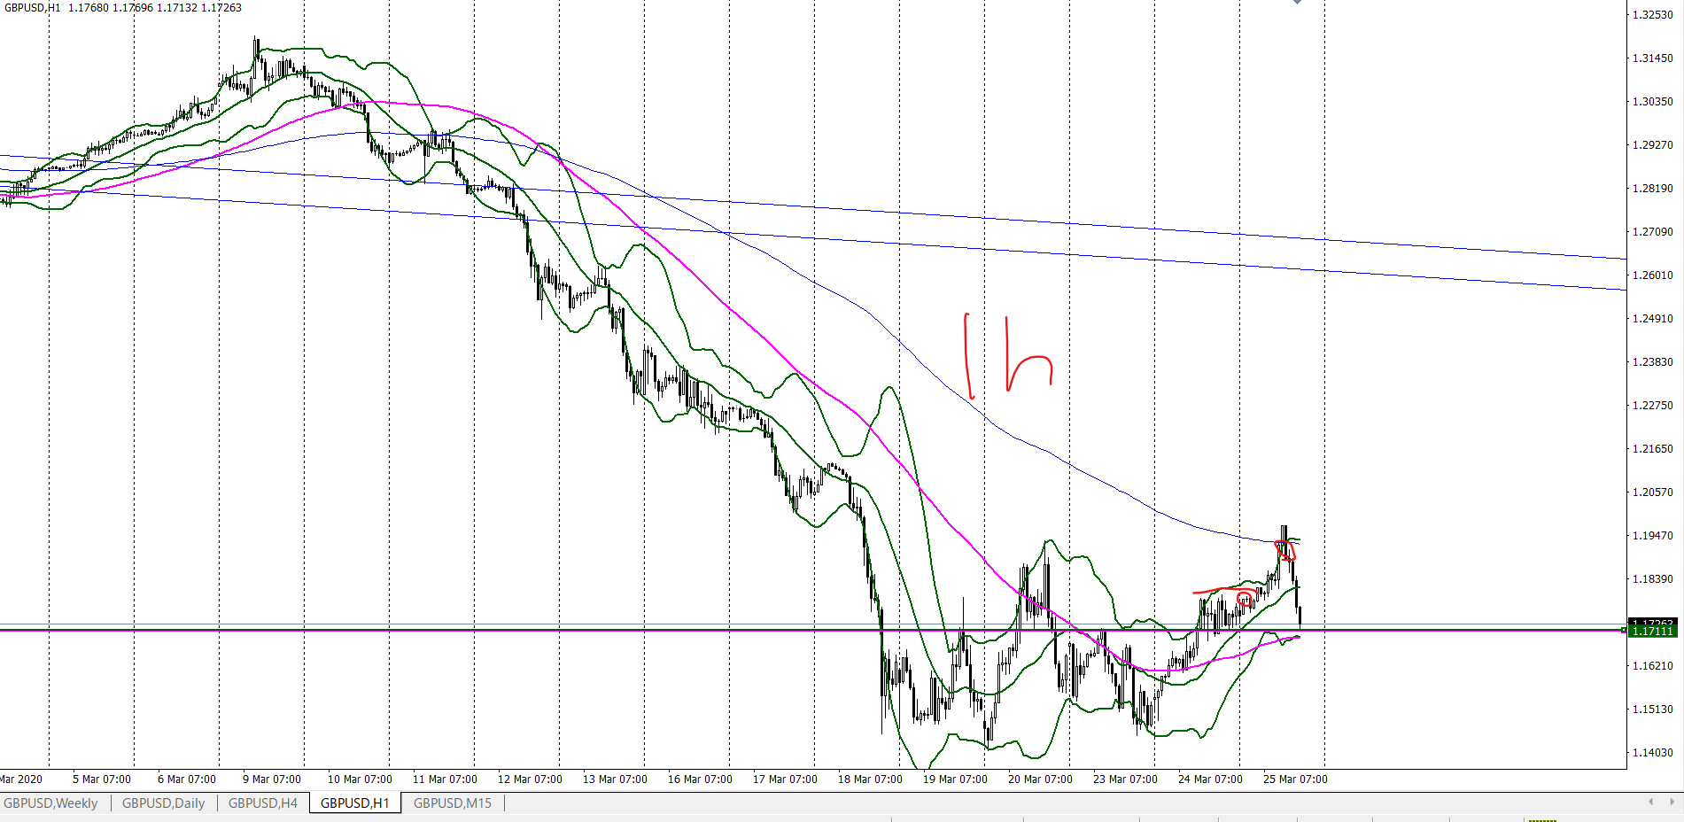Viewport: 1684px width, 822px height.
Task: Switch to the GBPUSD,Daily chart tab
Action: 164,803
